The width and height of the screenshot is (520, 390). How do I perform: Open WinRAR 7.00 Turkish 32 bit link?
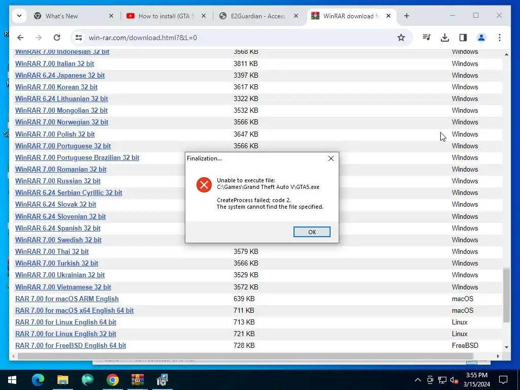pos(57,263)
